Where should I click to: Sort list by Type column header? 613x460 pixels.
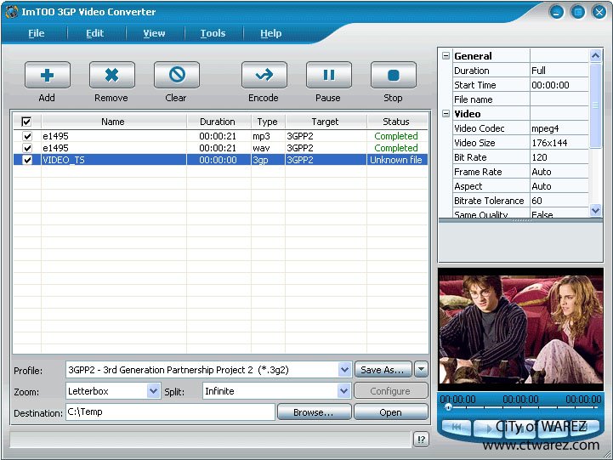point(268,122)
